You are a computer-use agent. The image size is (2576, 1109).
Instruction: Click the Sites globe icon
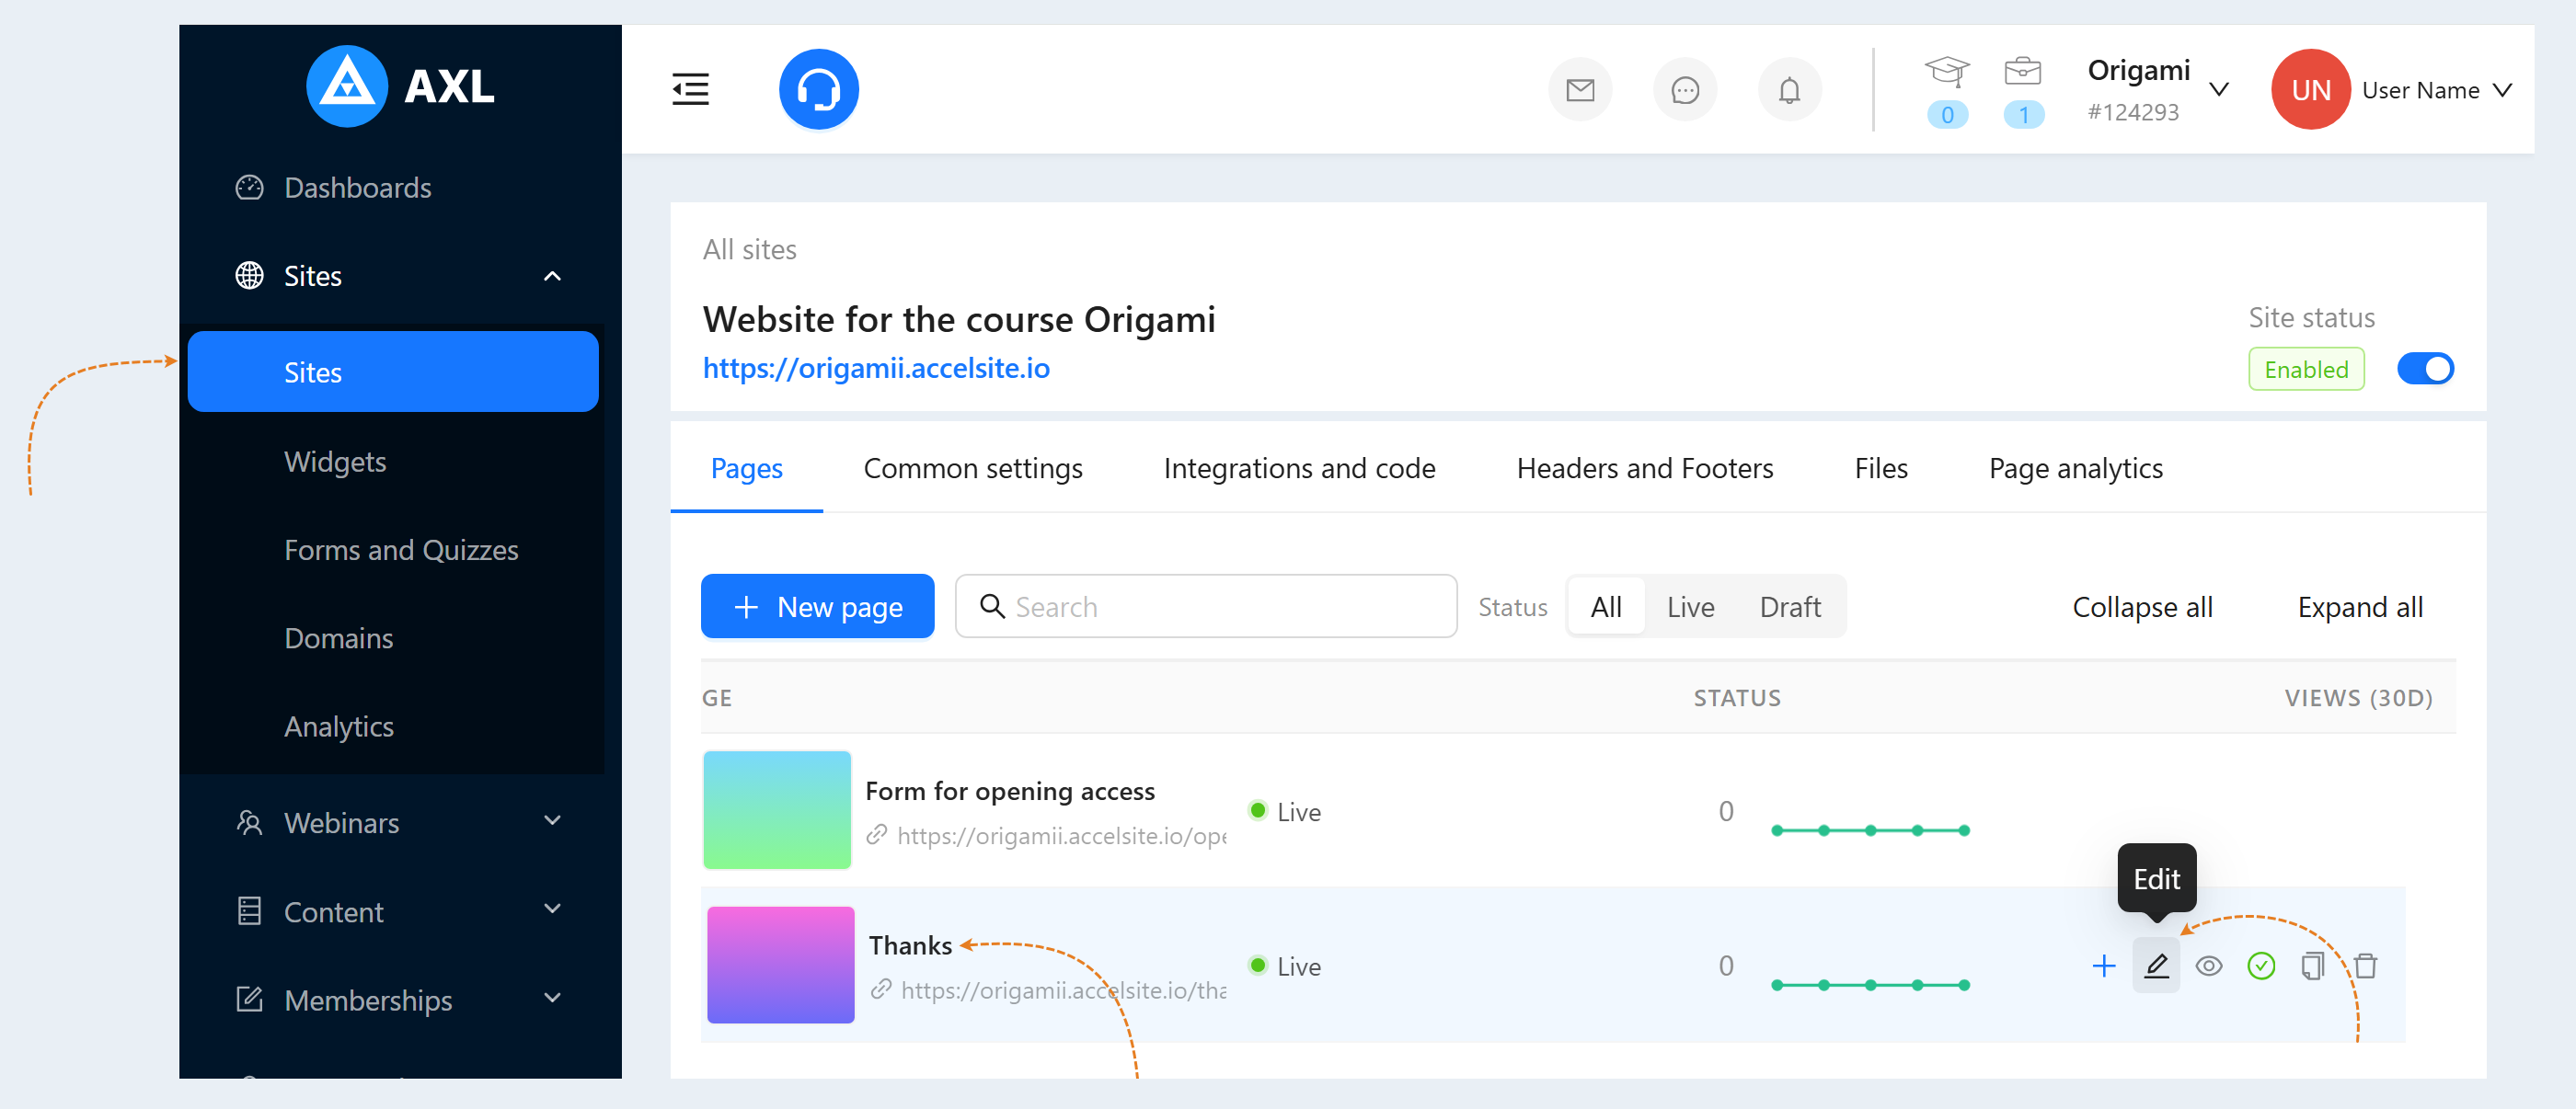(249, 276)
